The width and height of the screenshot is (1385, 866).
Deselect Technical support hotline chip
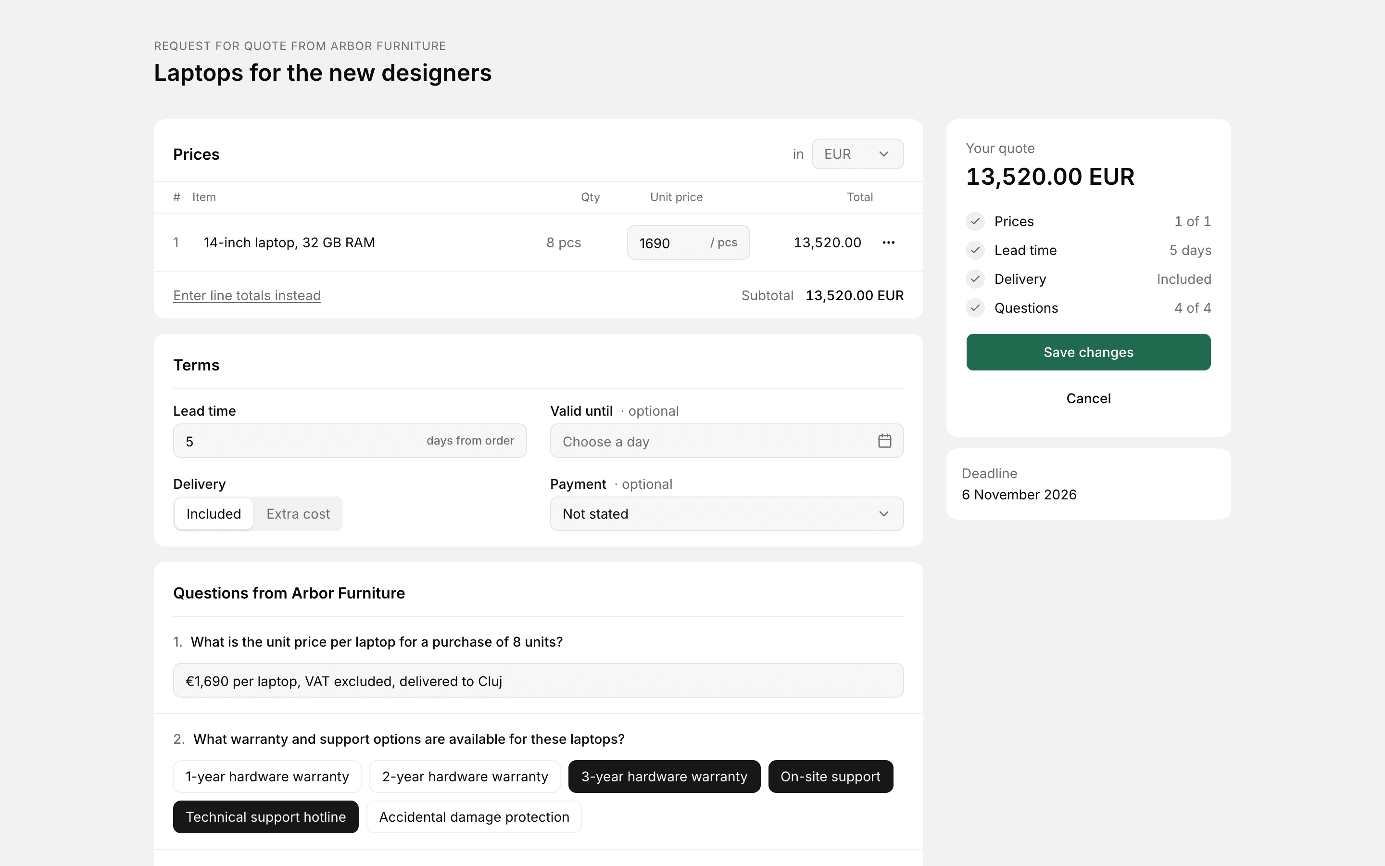click(265, 817)
